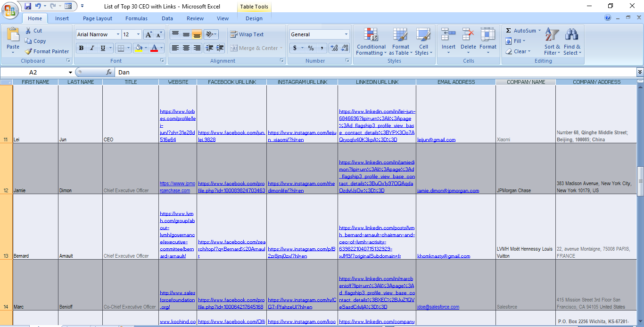Screen dimensions: 644x327
Task: Align text right
Action: pyautogui.click(x=197, y=48)
